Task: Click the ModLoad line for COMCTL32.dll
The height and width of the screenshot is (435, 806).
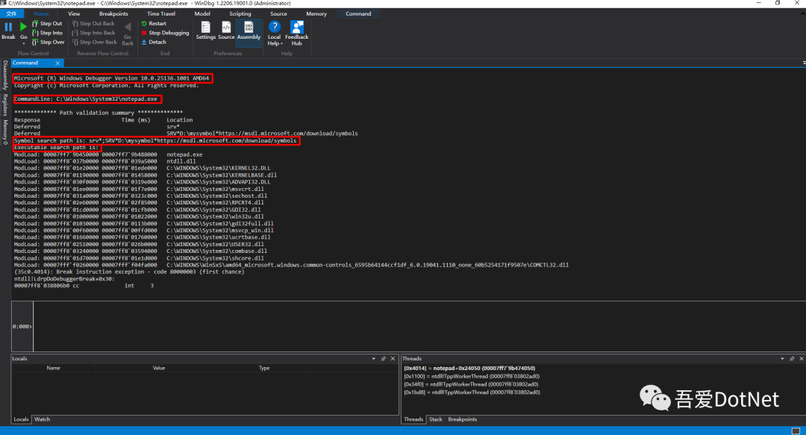Action: coord(292,266)
